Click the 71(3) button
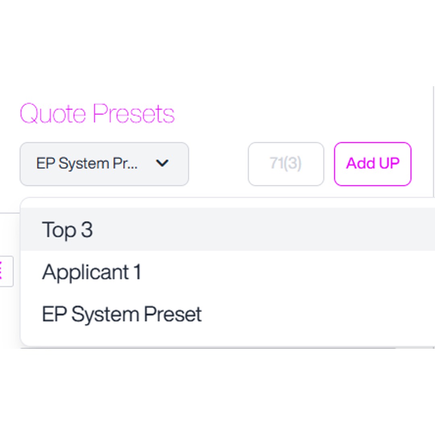The width and height of the screenshot is (435, 435). tap(286, 164)
